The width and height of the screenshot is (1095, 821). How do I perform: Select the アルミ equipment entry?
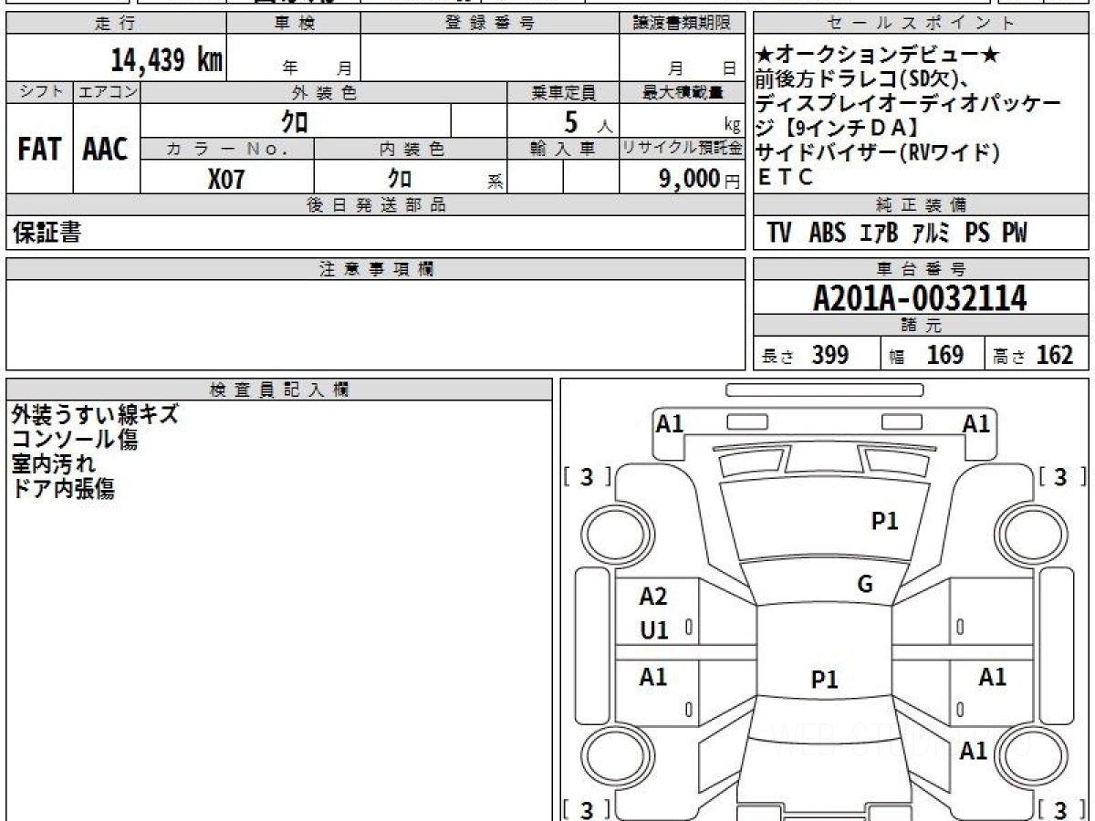(931, 234)
